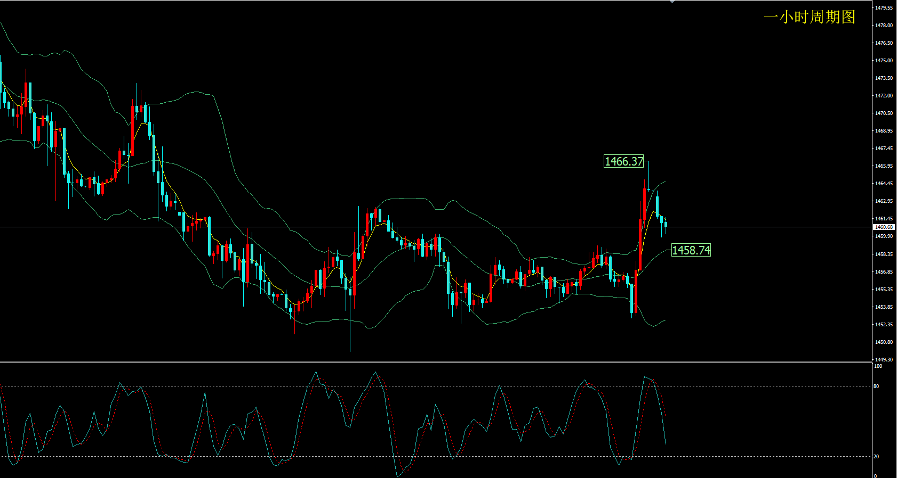
Task: Click the 1472.00 price axis label
Action: pyautogui.click(x=884, y=96)
